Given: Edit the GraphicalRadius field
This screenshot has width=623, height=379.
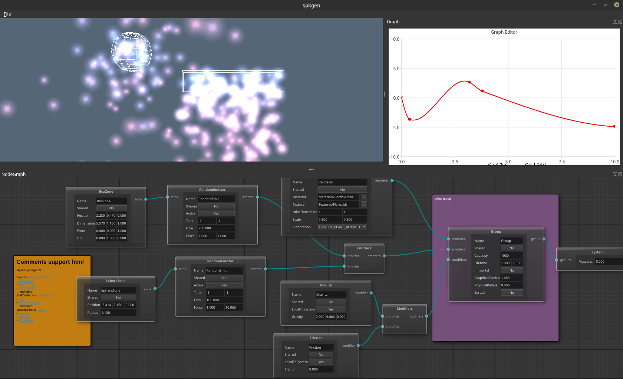Looking at the screenshot, I should pos(512,278).
